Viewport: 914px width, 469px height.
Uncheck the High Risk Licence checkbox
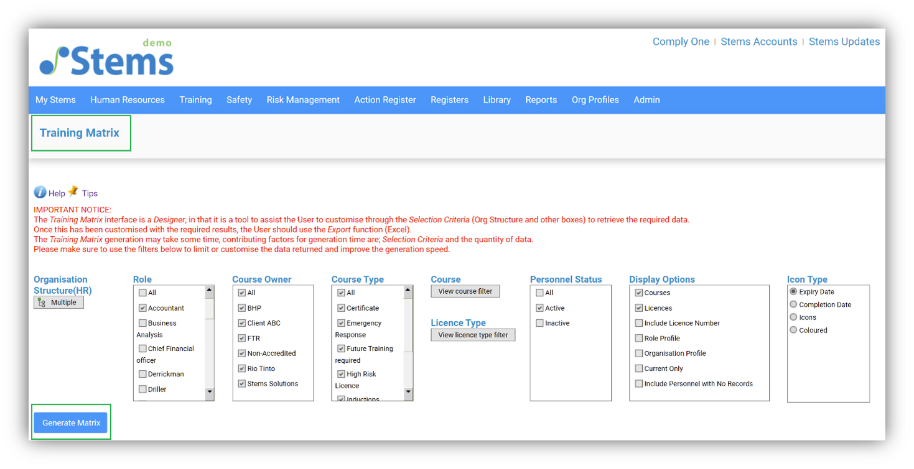click(x=341, y=374)
